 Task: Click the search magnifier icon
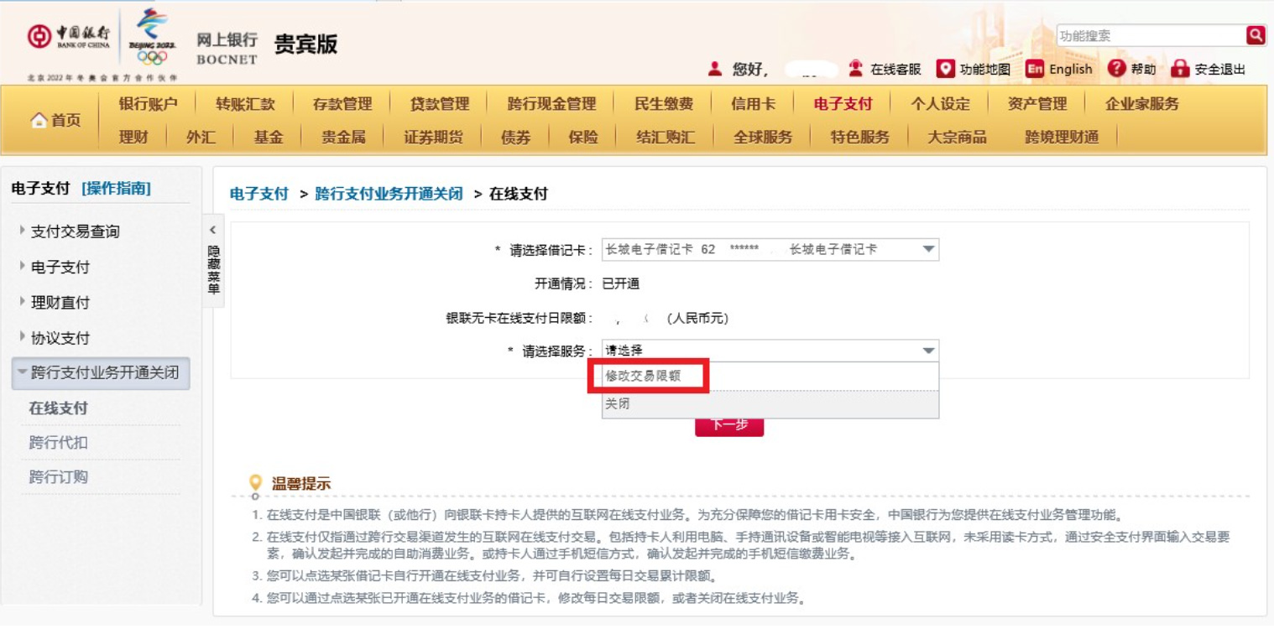[1255, 35]
